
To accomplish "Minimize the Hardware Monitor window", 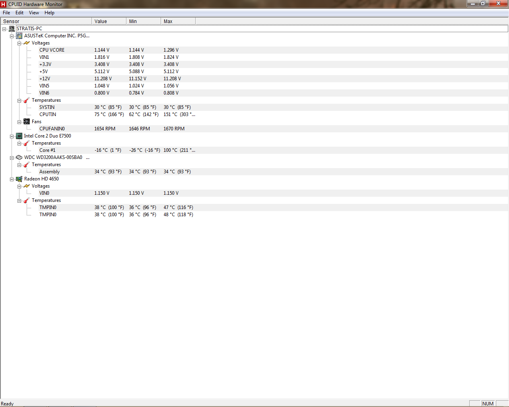I will click(x=472, y=4).
